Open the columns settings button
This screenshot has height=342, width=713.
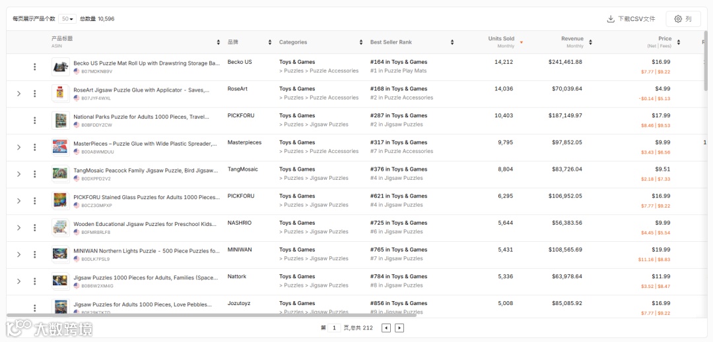tap(683, 18)
